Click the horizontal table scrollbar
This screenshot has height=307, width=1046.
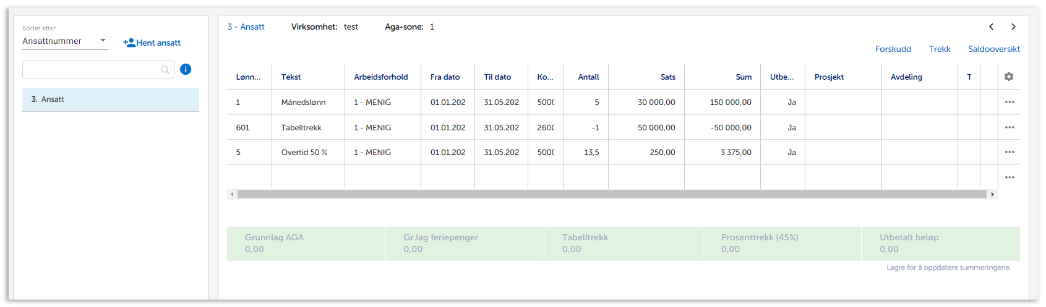tap(611, 194)
